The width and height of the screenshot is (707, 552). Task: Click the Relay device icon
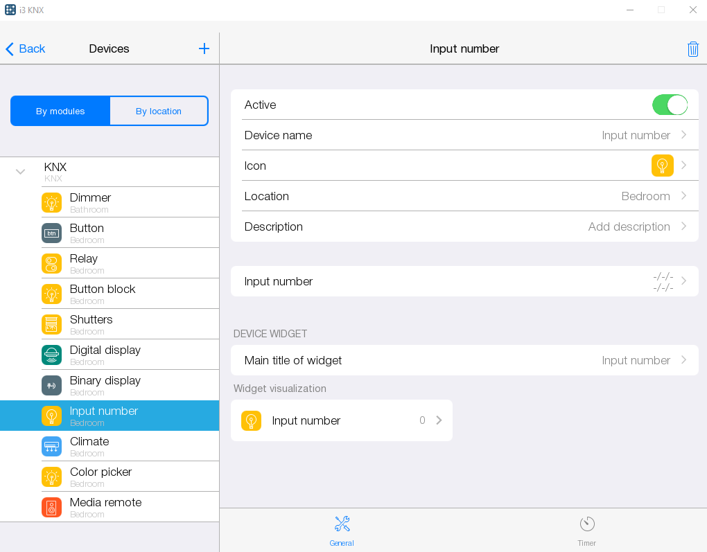pyautogui.click(x=51, y=263)
